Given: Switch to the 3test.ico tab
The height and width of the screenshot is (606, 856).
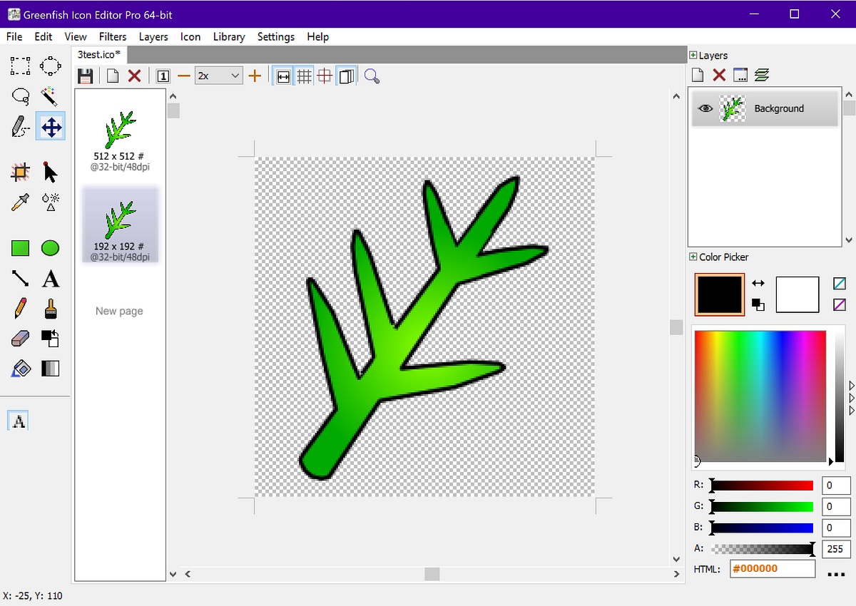Looking at the screenshot, I should point(99,54).
